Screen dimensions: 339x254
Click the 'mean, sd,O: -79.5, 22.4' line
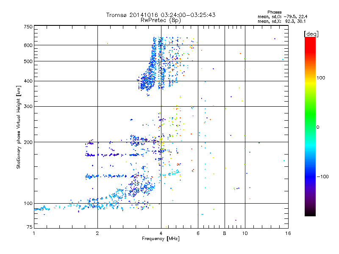coord(282,17)
